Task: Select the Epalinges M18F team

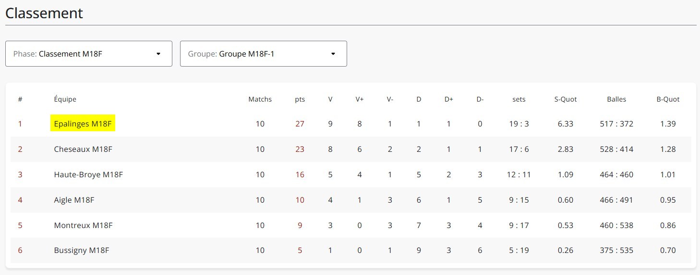Action: coord(83,124)
